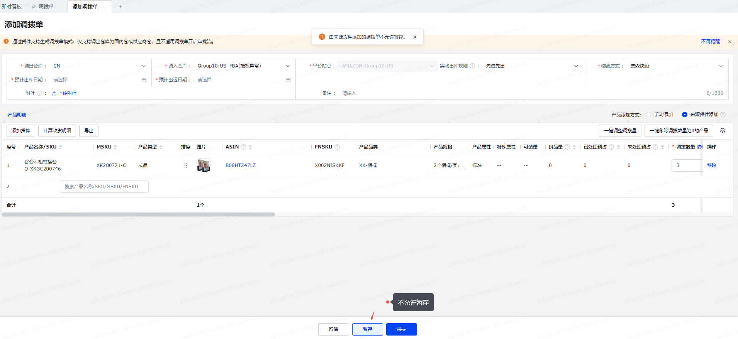Dismiss the warning toast with its X
Image resolution: width=738 pixels, height=339 pixels.
tap(415, 37)
